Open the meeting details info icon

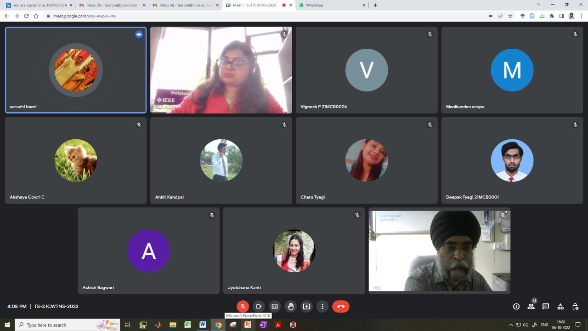coord(516,307)
